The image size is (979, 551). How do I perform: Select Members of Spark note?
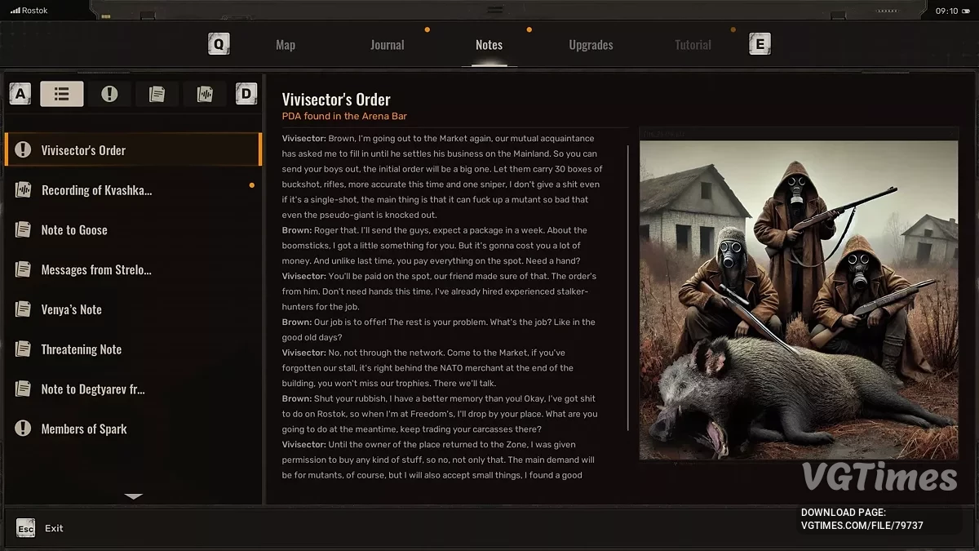(x=84, y=429)
